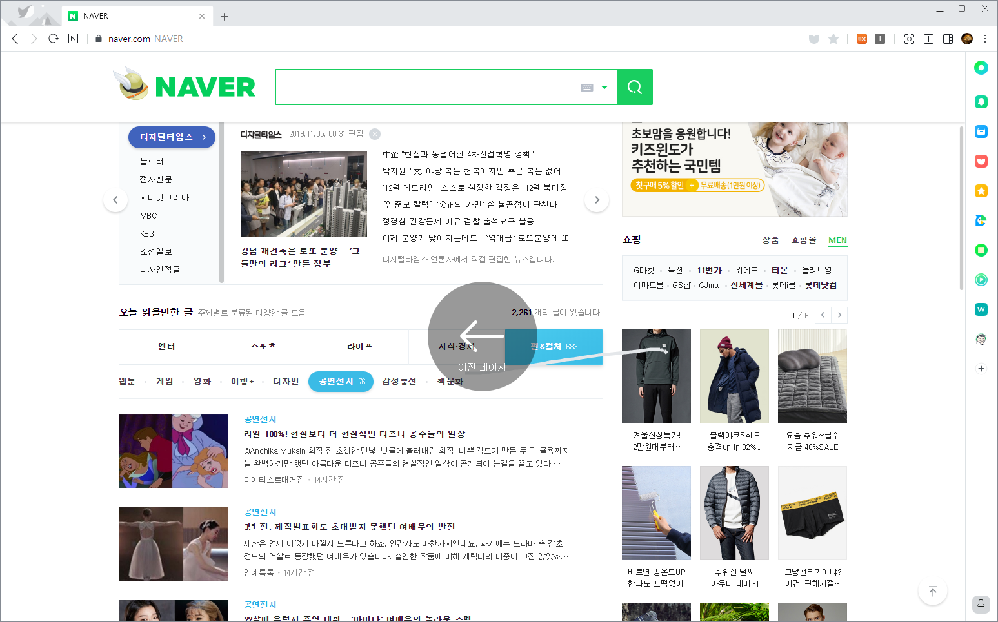Open the 쇼핑 section heading link

(x=632, y=240)
